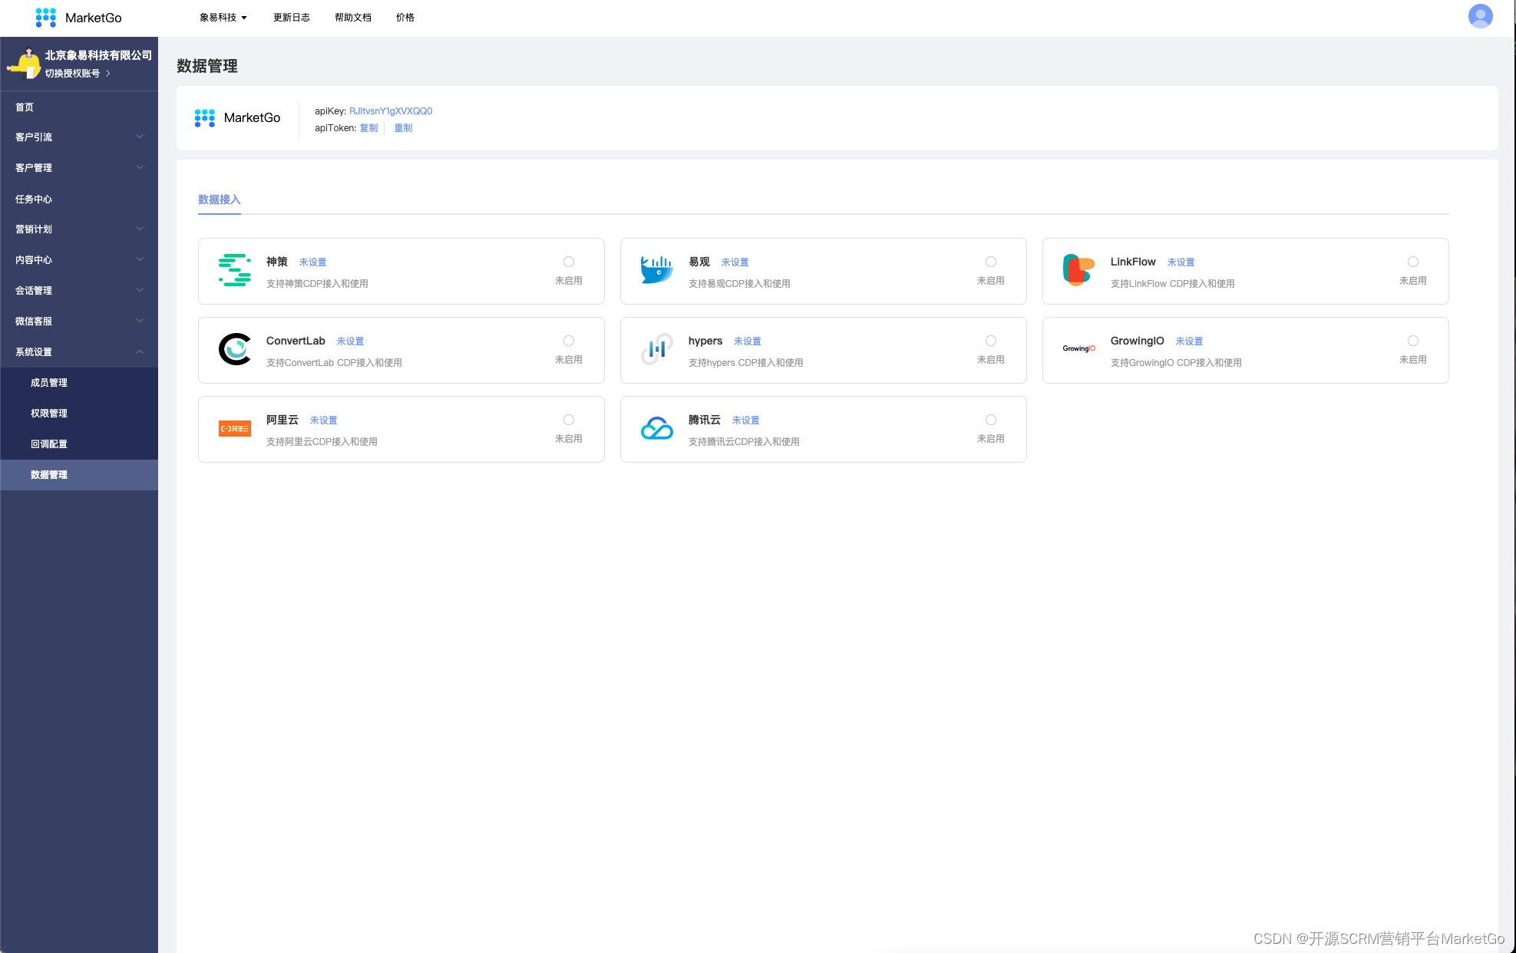1516x953 pixels.
Task: Expand the 营销计划 sidebar menu
Action: [79, 229]
